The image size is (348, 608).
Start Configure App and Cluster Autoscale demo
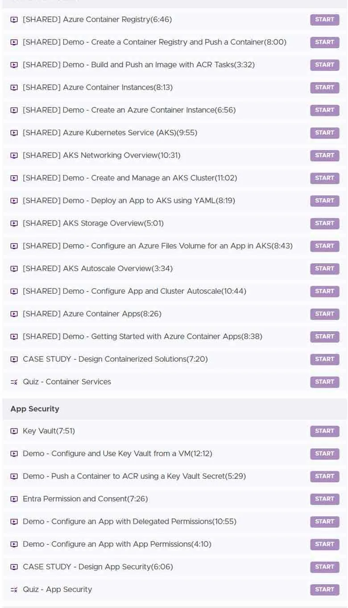[325, 292]
